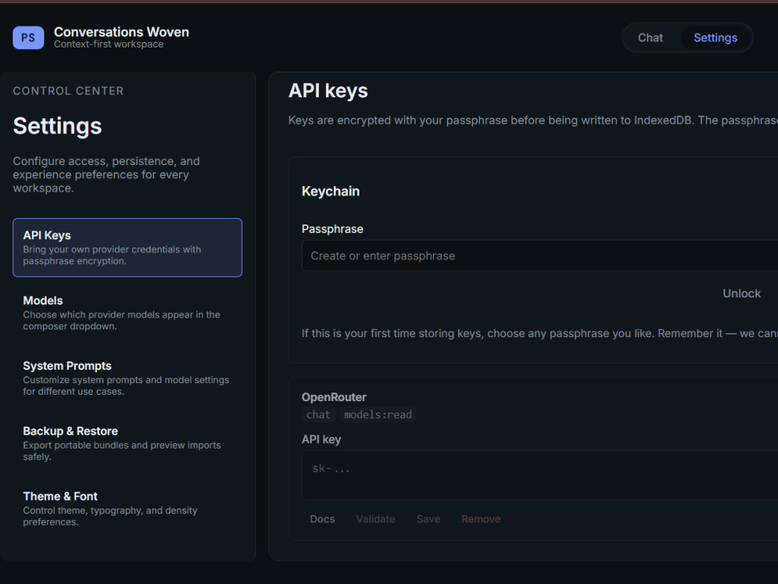Click the 'OpenRouter' provider heading

point(334,397)
